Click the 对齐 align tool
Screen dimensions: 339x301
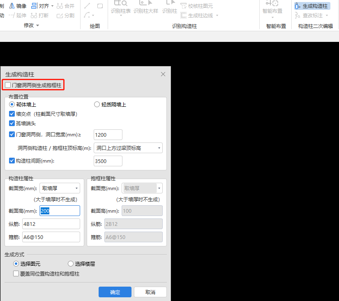pyautogui.click(x=40, y=6)
